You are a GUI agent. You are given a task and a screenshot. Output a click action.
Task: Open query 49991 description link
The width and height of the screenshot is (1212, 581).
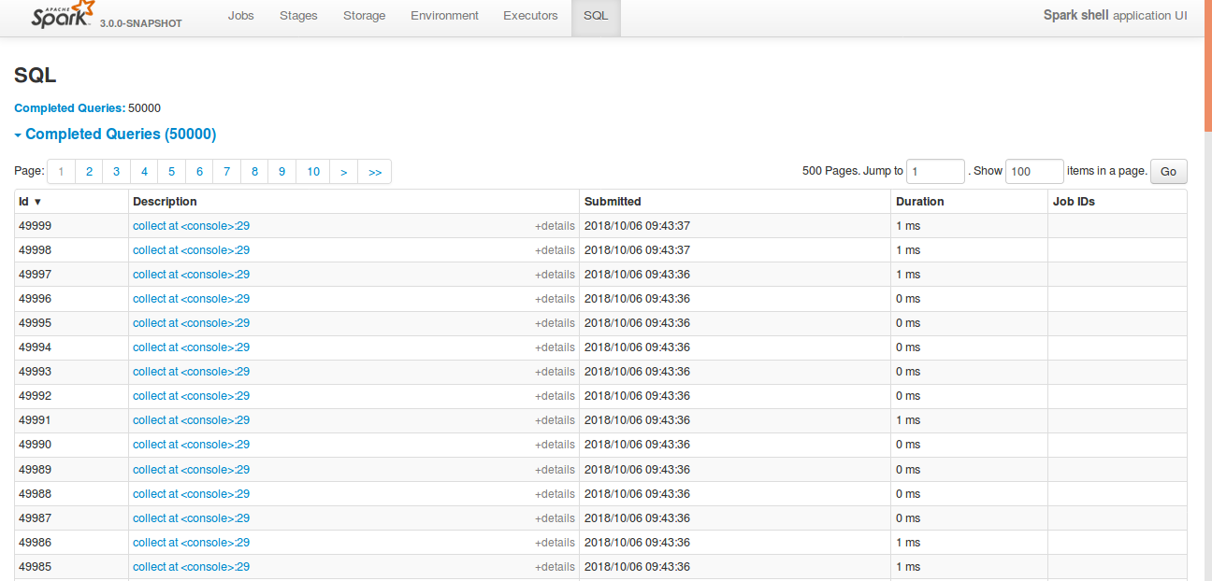pyautogui.click(x=191, y=420)
